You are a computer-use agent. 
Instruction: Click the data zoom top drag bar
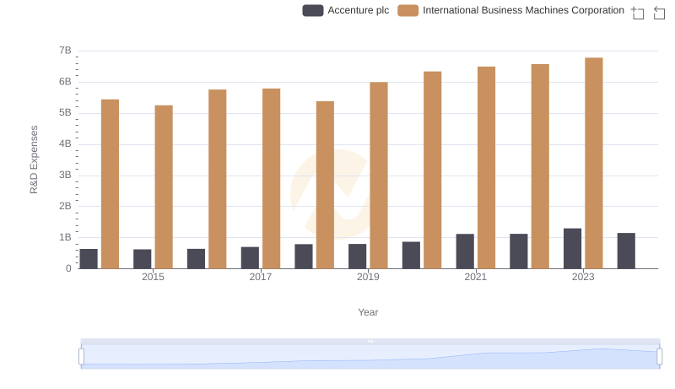370,341
